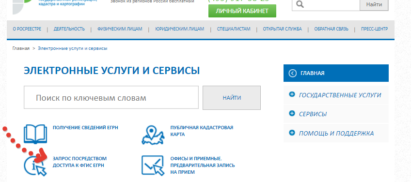411x182 pixels.
Task: Click the green ЛИЧНЫЙ КАБИНЕТ button
Action: (242, 11)
